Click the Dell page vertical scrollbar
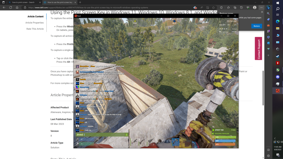Image resolution: width=283 pixels, height=159 pixels. coord(263,88)
